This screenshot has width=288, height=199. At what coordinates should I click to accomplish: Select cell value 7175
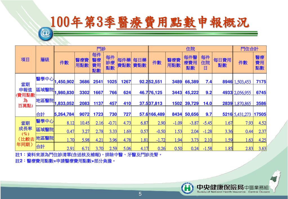(x=261, y=82)
